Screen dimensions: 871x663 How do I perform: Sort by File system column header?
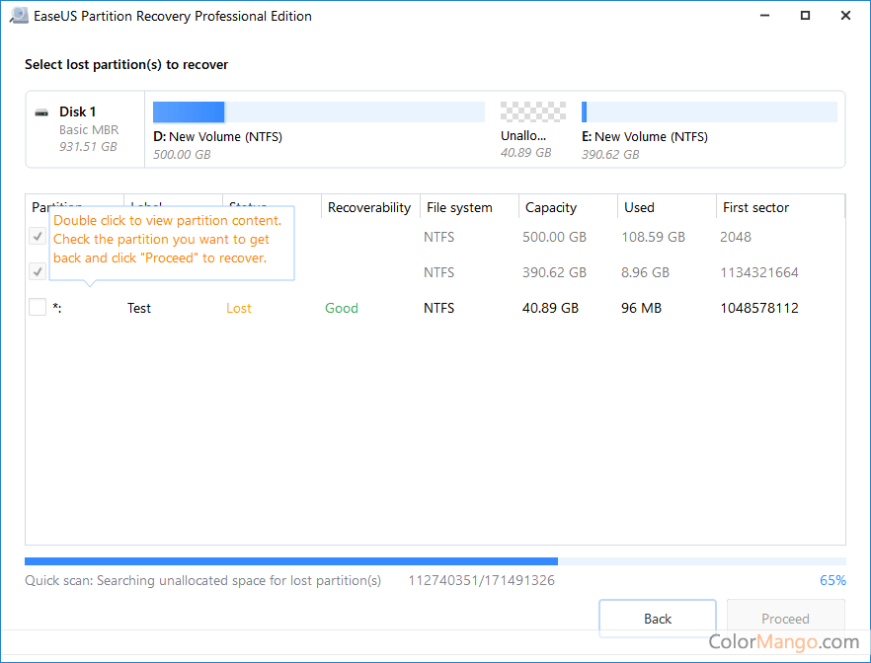[459, 207]
